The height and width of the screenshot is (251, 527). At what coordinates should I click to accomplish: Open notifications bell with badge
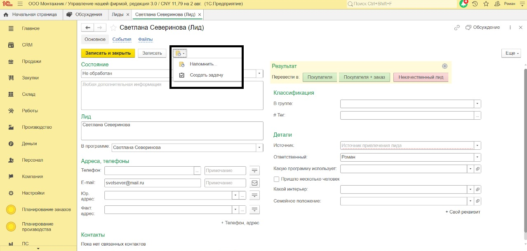pos(463,4)
